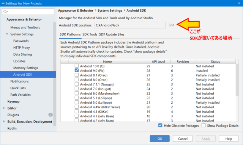Check the Android 10.0 (Q) checkbox
This screenshot has height=145, width=243.
tap(77, 66)
